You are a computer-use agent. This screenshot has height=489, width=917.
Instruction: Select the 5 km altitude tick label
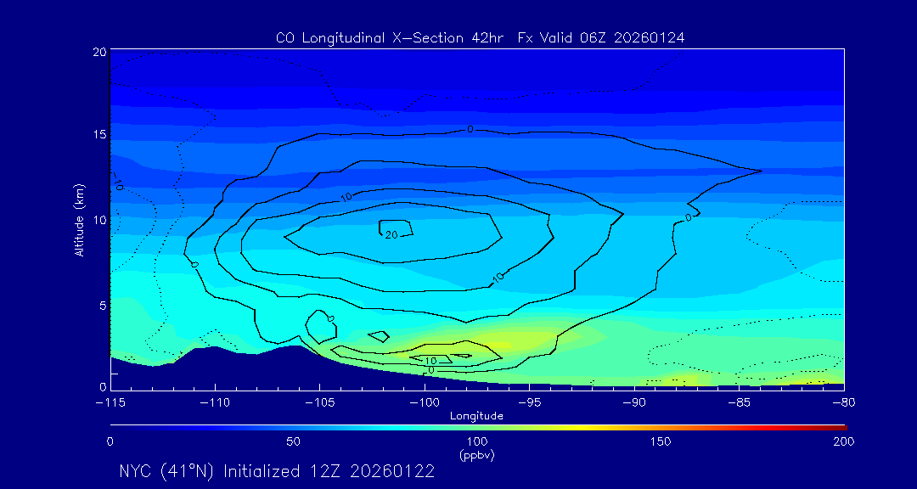103,305
